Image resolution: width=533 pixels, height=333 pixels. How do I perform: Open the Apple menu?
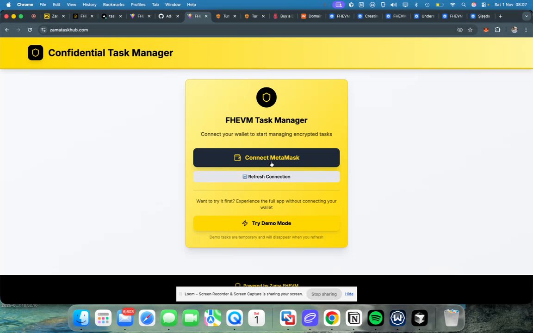[8, 5]
